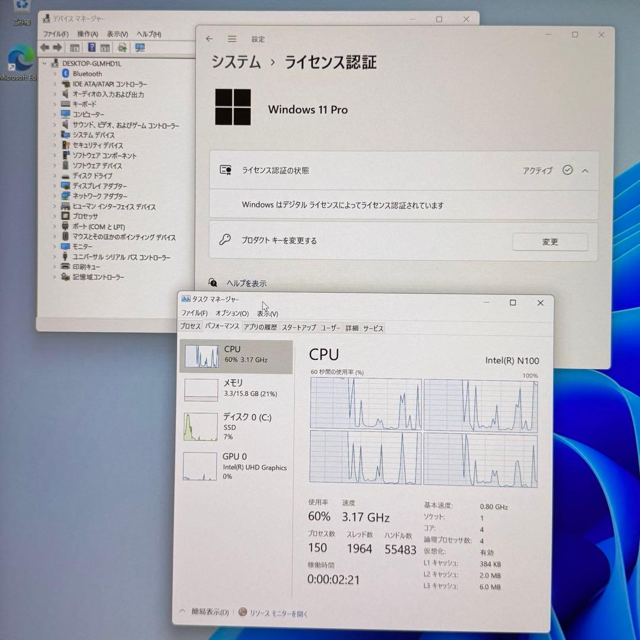This screenshot has width=640, height=640.
Task: Select セキュリティ デバイス in the device tree
Action: tap(98, 145)
